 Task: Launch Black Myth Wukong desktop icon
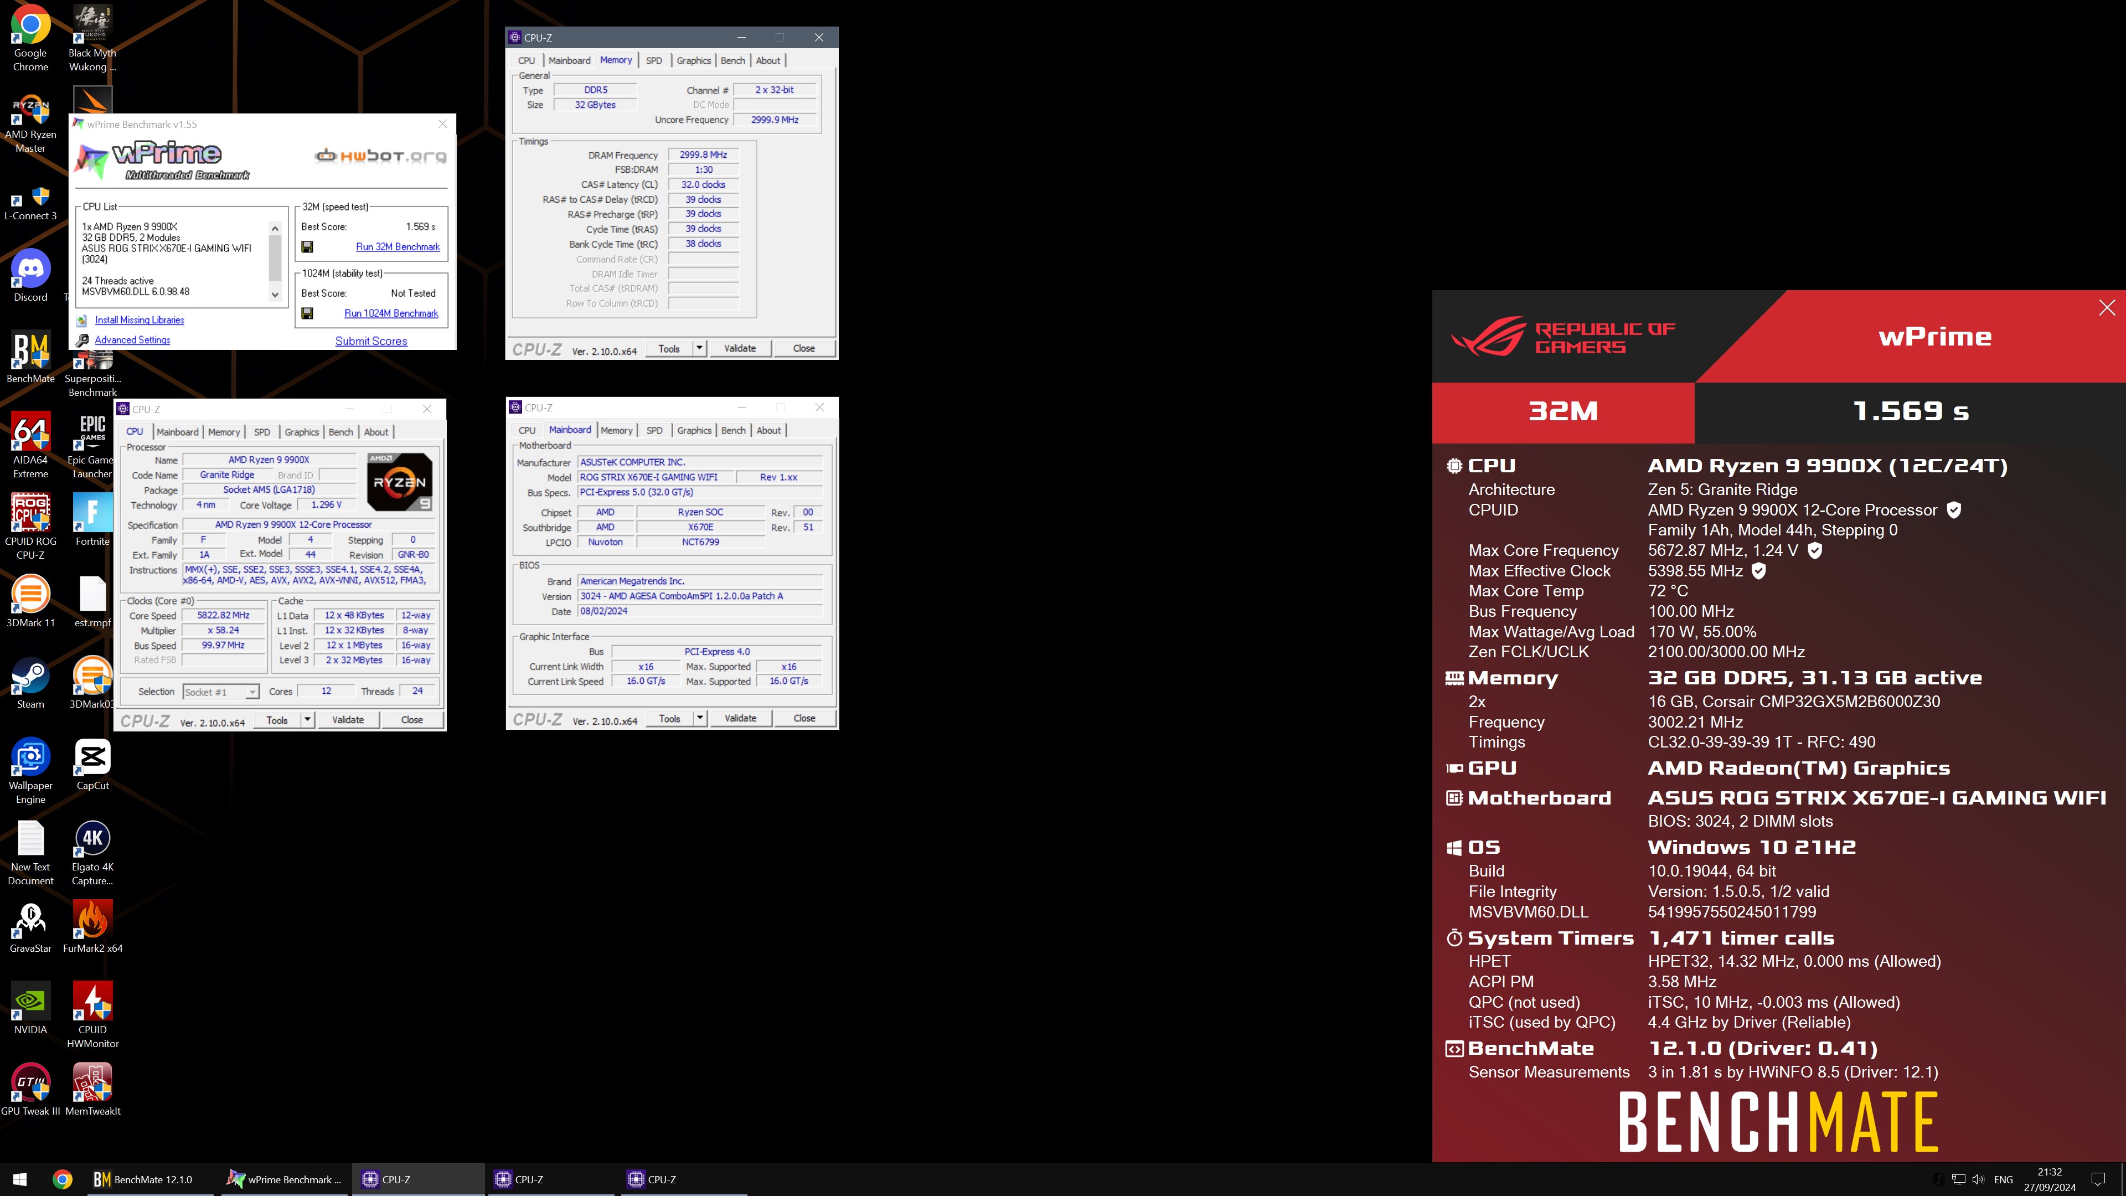tap(92, 38)
